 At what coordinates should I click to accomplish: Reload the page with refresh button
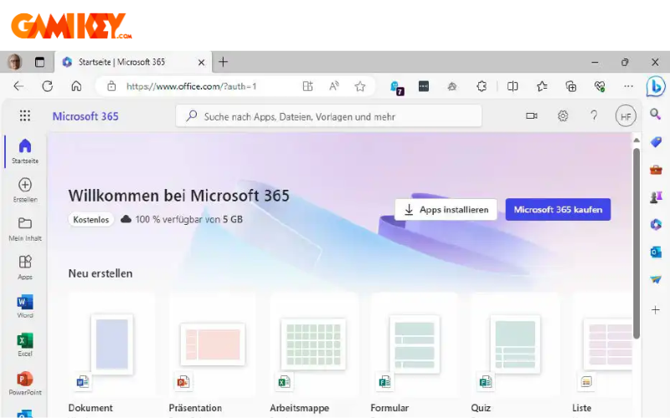(48, 86)
